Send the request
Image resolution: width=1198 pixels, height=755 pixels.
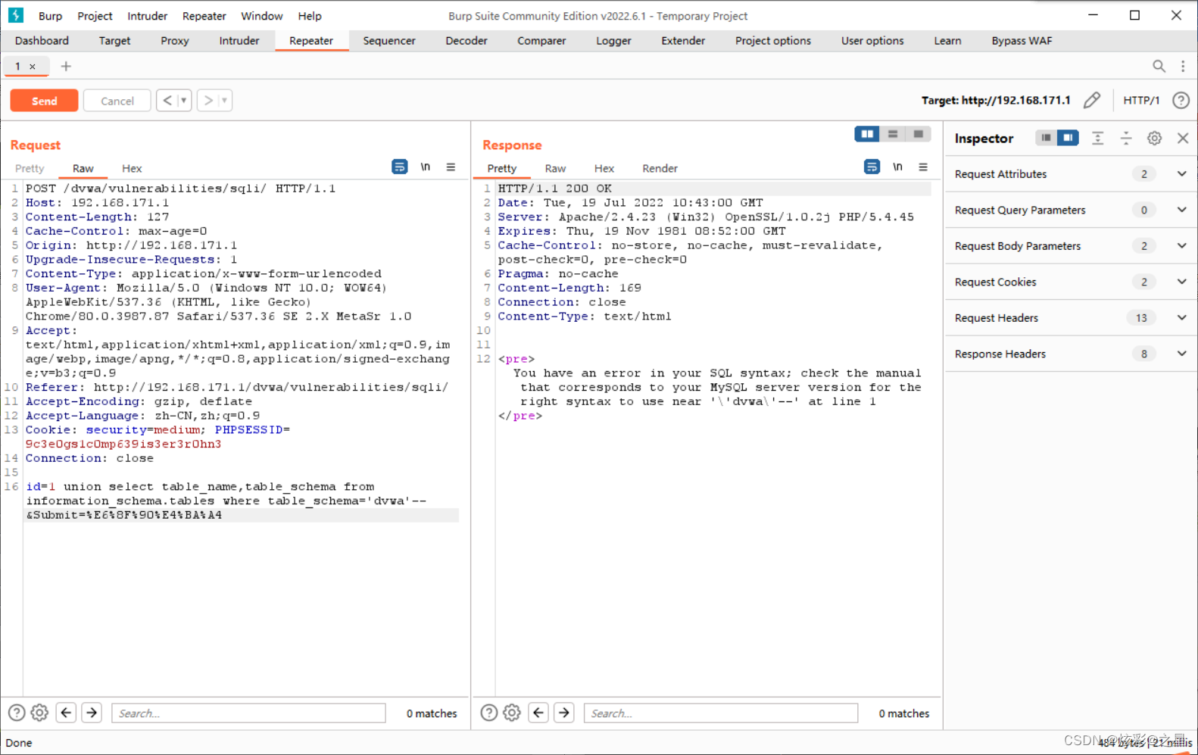point(44,101)
